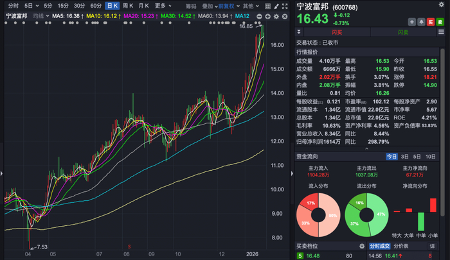Open the 分价表 tab

click(401, 246)
